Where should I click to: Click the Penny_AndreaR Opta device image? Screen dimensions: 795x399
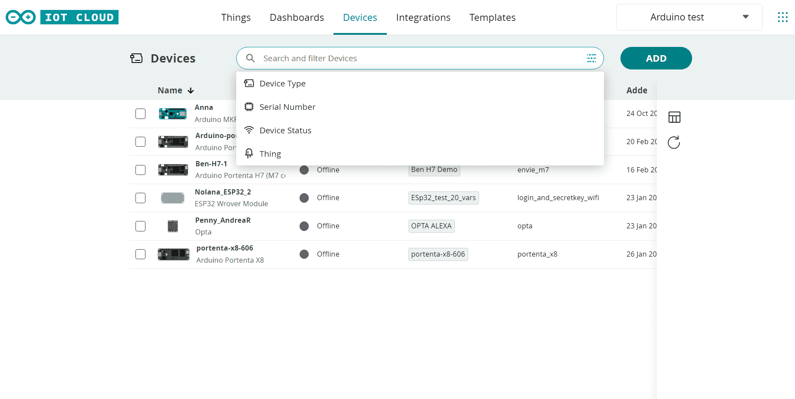(x=173, y=226)
